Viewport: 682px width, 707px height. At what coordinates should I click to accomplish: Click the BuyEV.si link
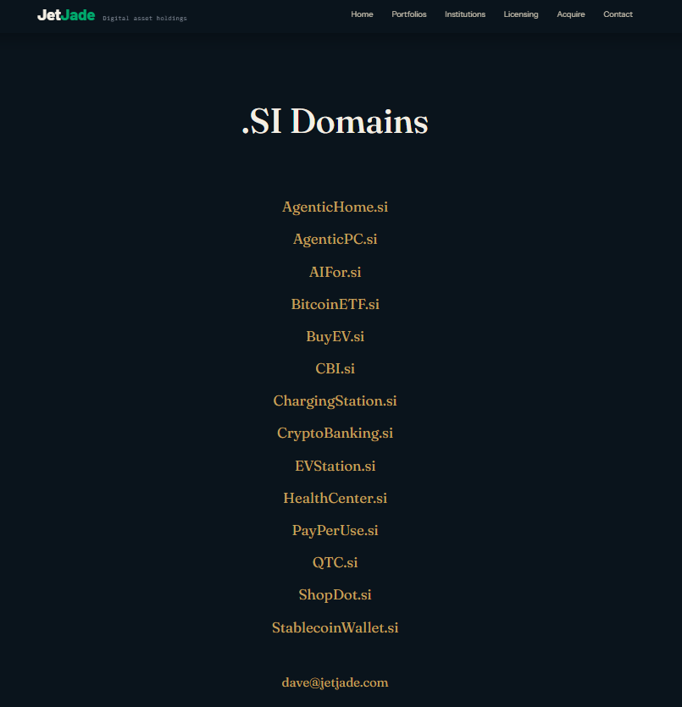point(335,337)
